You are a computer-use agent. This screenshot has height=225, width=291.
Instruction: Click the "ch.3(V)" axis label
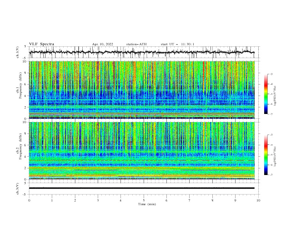pyautogui.click(x=17, y=189)
